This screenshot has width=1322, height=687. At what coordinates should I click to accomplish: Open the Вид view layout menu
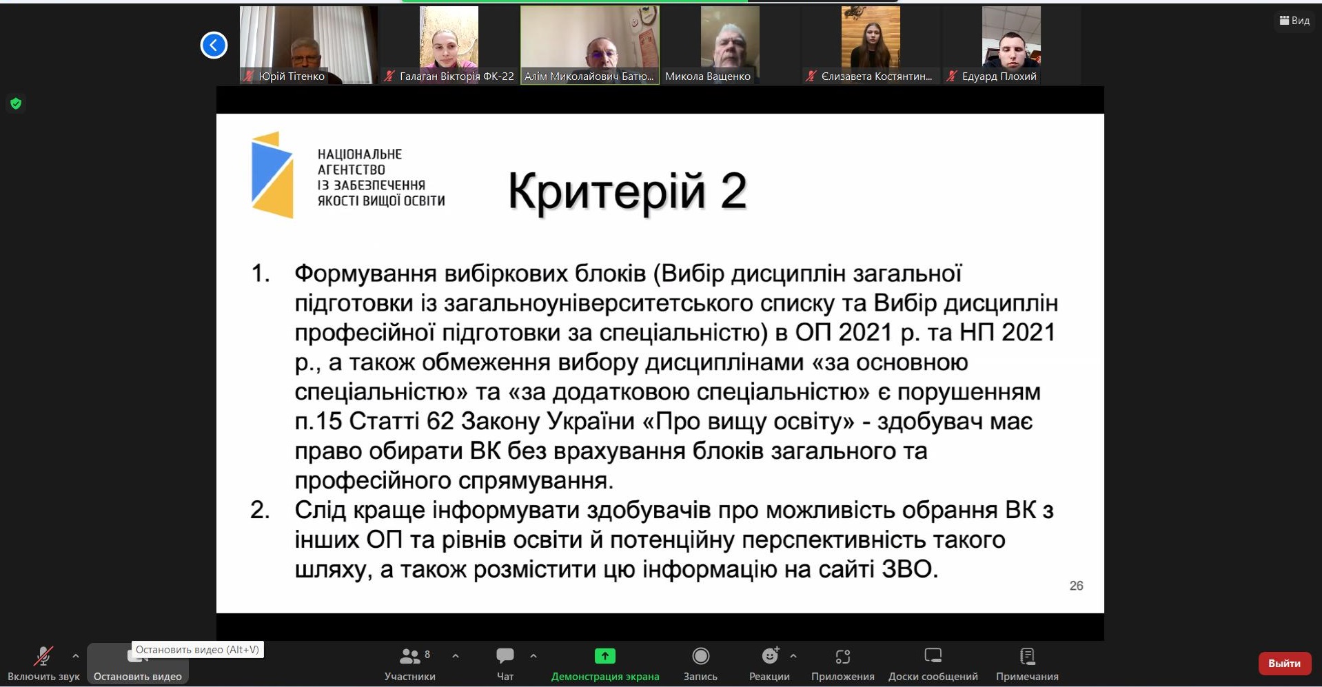[x=1294, y=21]
